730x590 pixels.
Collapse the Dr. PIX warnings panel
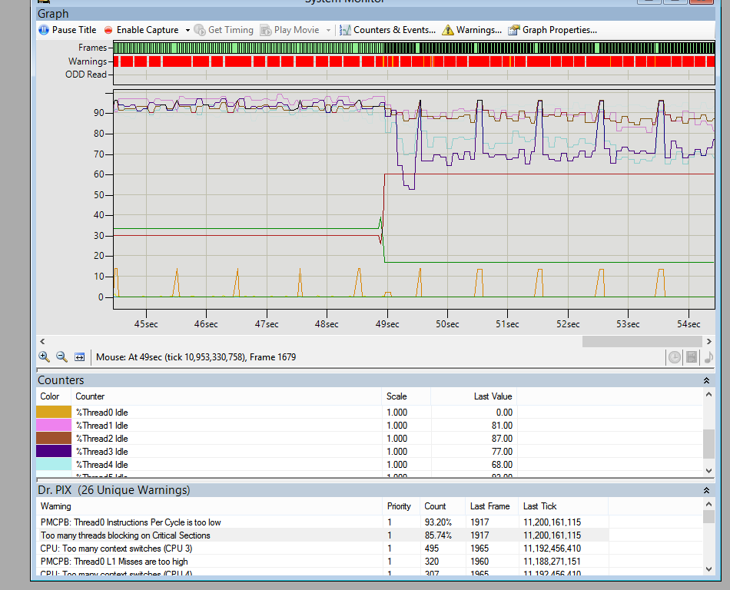pos(706,490)
